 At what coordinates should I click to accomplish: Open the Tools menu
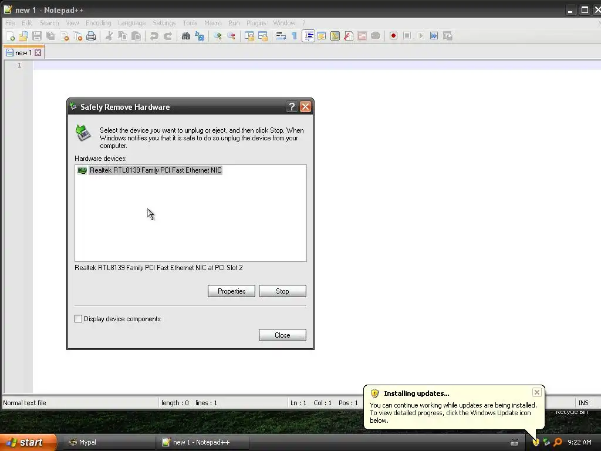190,23
